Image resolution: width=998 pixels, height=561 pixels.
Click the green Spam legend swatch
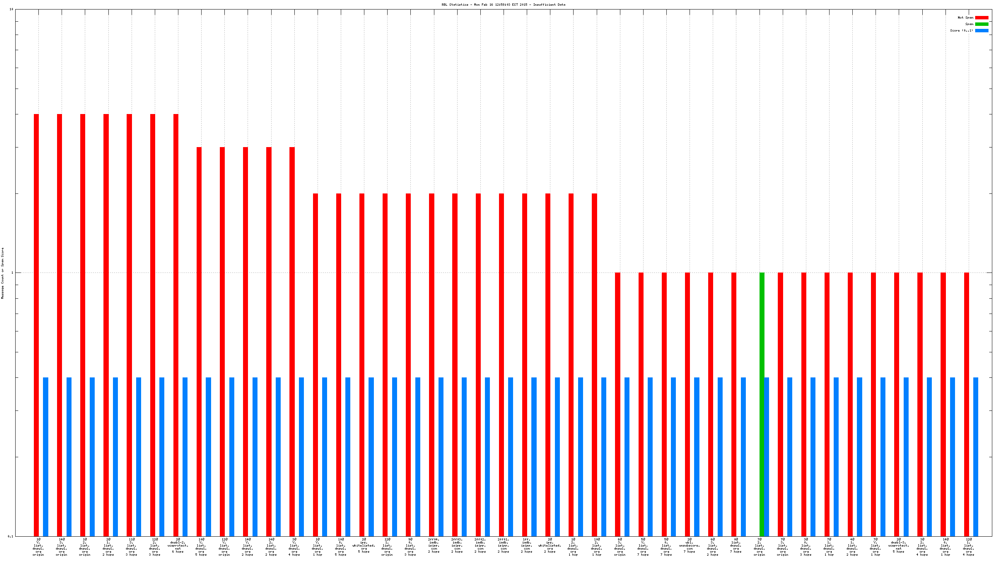click(x=981, y=24)
